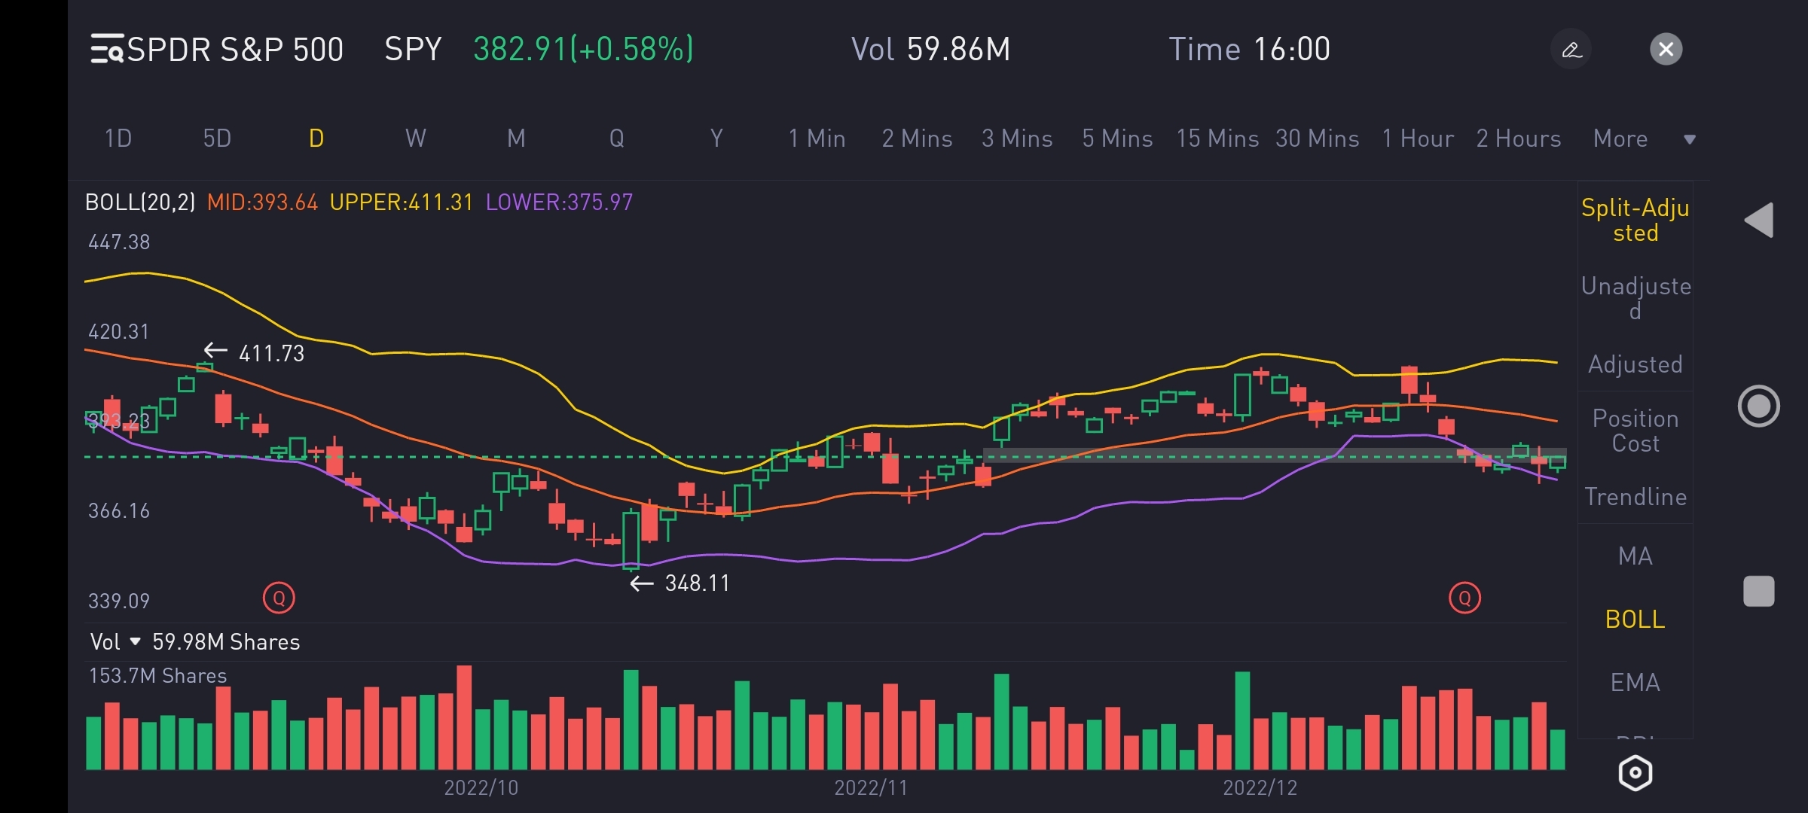Tap the Android back triangle

(1759, 221)
